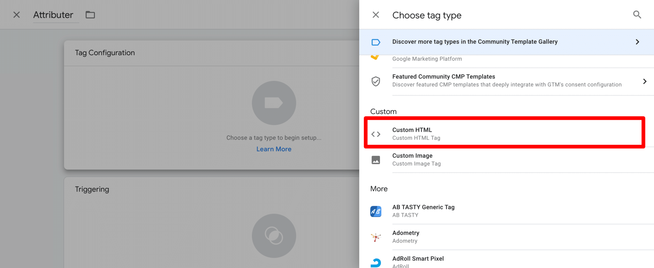Click the Adometry logo icon
654x268 pixels.
(376, 237)
